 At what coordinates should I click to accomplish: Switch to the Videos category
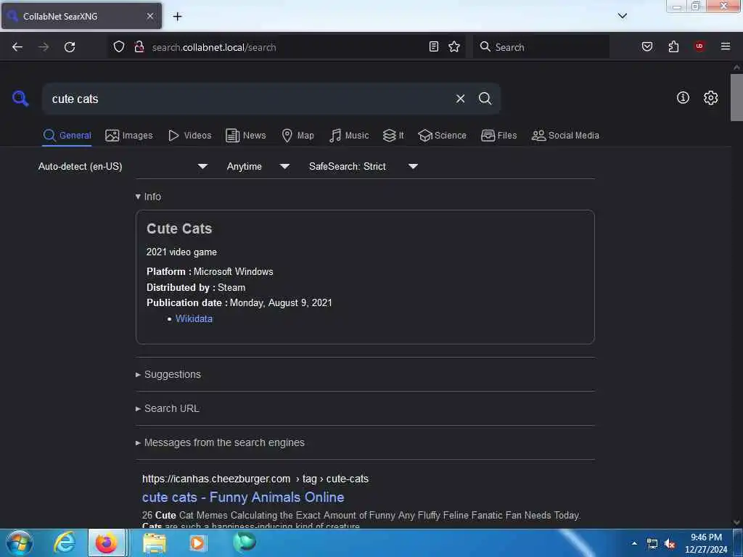190,136
